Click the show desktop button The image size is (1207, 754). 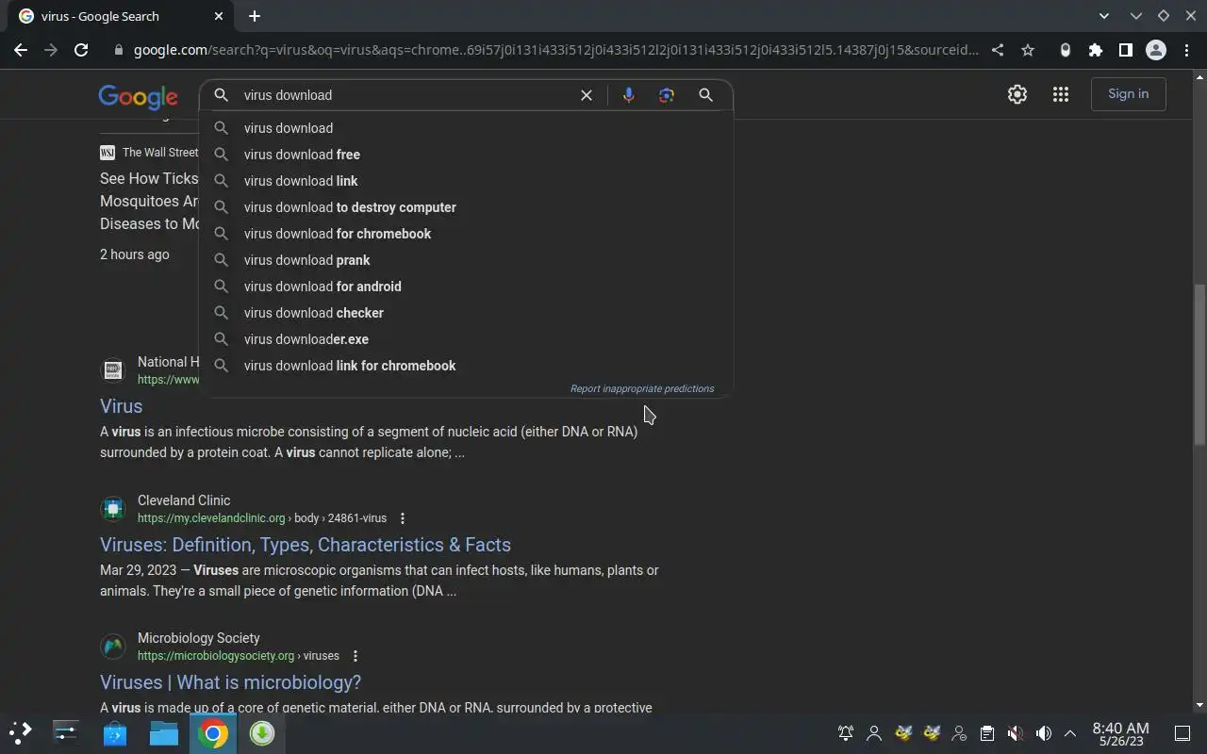pos(1182,733)
